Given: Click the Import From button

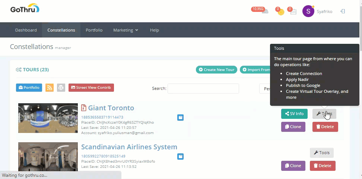Looking at the screenshot, I should 255,70.
